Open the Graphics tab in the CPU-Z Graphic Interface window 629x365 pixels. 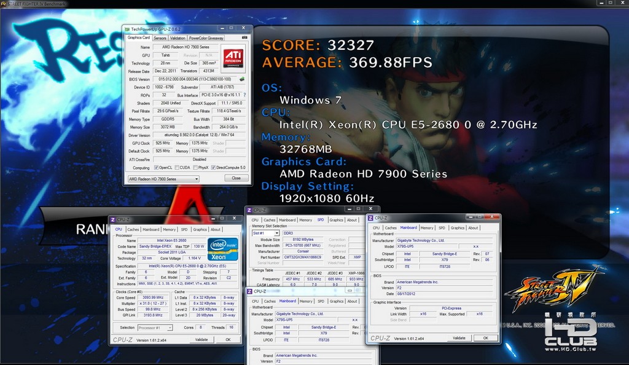[457, 228]
